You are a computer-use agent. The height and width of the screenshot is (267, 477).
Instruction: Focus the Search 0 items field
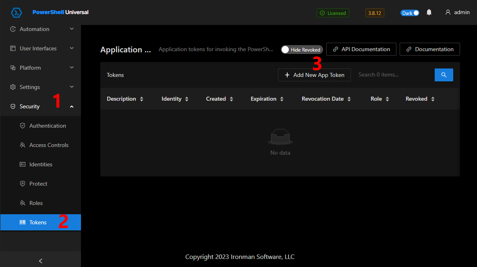pos(394,75)
